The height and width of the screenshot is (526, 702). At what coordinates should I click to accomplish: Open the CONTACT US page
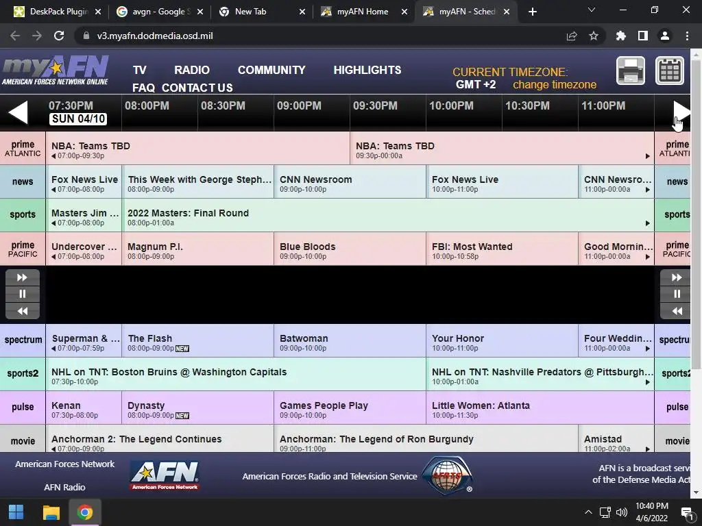[197, 88]
